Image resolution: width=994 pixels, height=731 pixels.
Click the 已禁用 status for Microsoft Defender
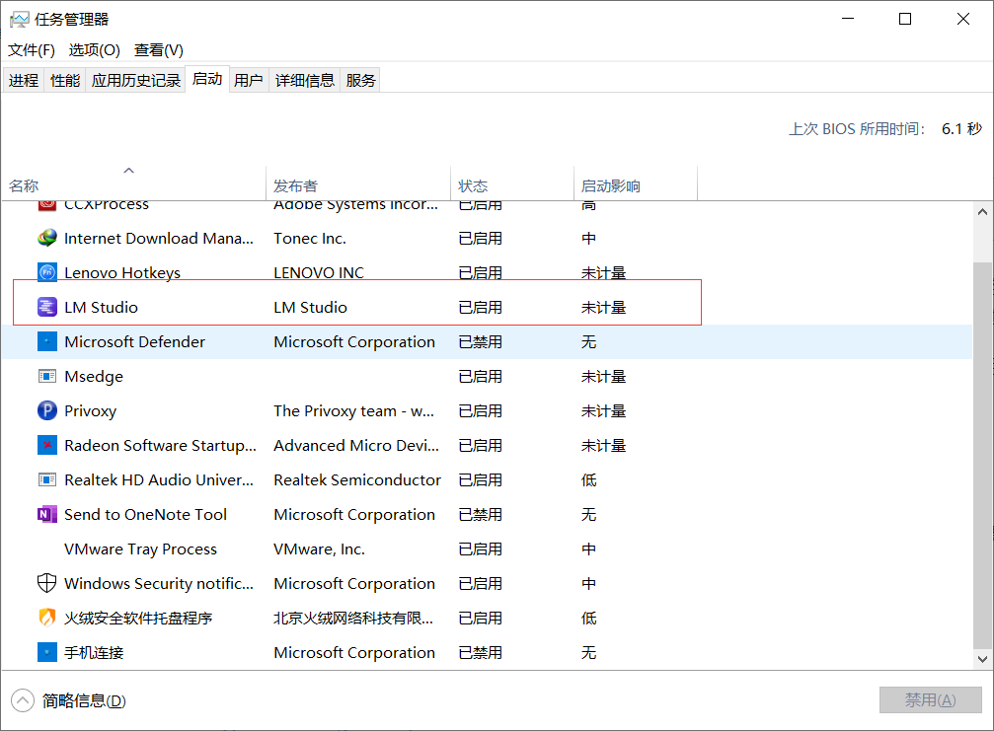click(x=481, y=342)
